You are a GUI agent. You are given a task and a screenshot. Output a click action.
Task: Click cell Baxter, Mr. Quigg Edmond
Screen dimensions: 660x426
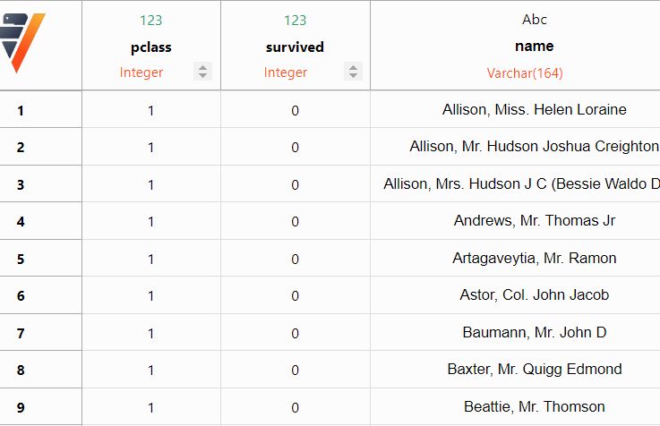tap(535, 370)
